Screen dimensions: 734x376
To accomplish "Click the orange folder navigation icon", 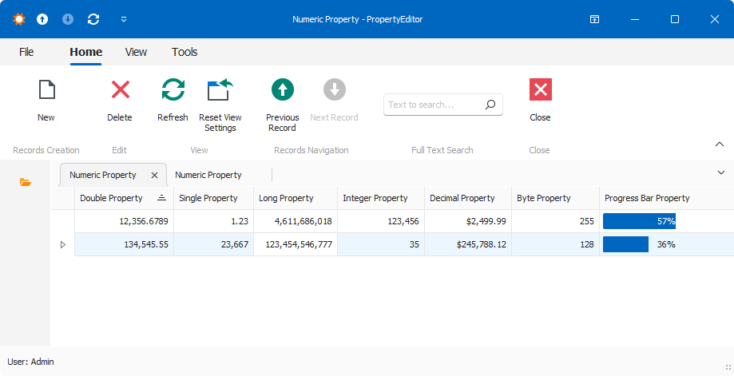I will (x=26, y=182).
